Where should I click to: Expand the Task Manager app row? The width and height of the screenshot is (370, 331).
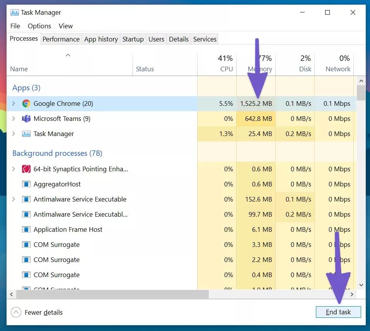(14, 134)
